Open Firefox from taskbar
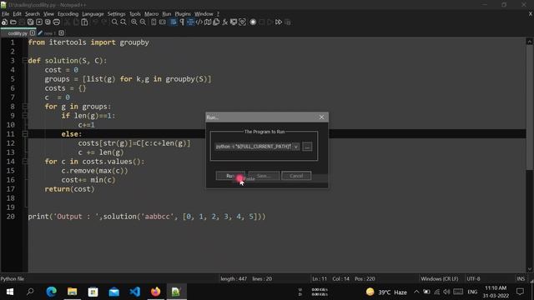Image resolution: width=534 pixels, height=300 pixels. 156,292
